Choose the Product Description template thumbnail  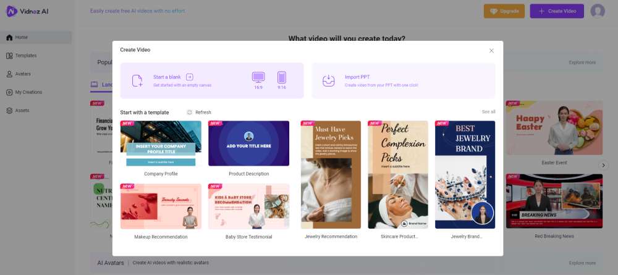[x=248, y=143]
